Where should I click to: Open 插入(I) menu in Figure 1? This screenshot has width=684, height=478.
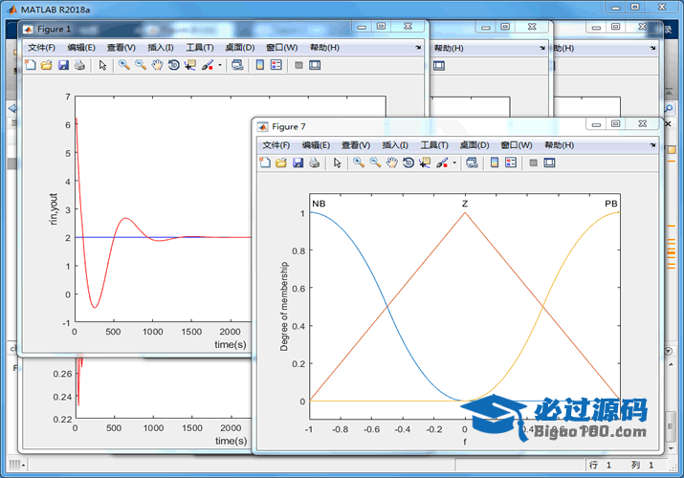click(x=161, y=48)
